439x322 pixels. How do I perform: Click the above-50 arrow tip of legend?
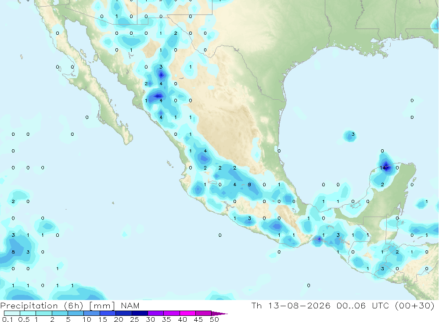click(x=219, y=314)
